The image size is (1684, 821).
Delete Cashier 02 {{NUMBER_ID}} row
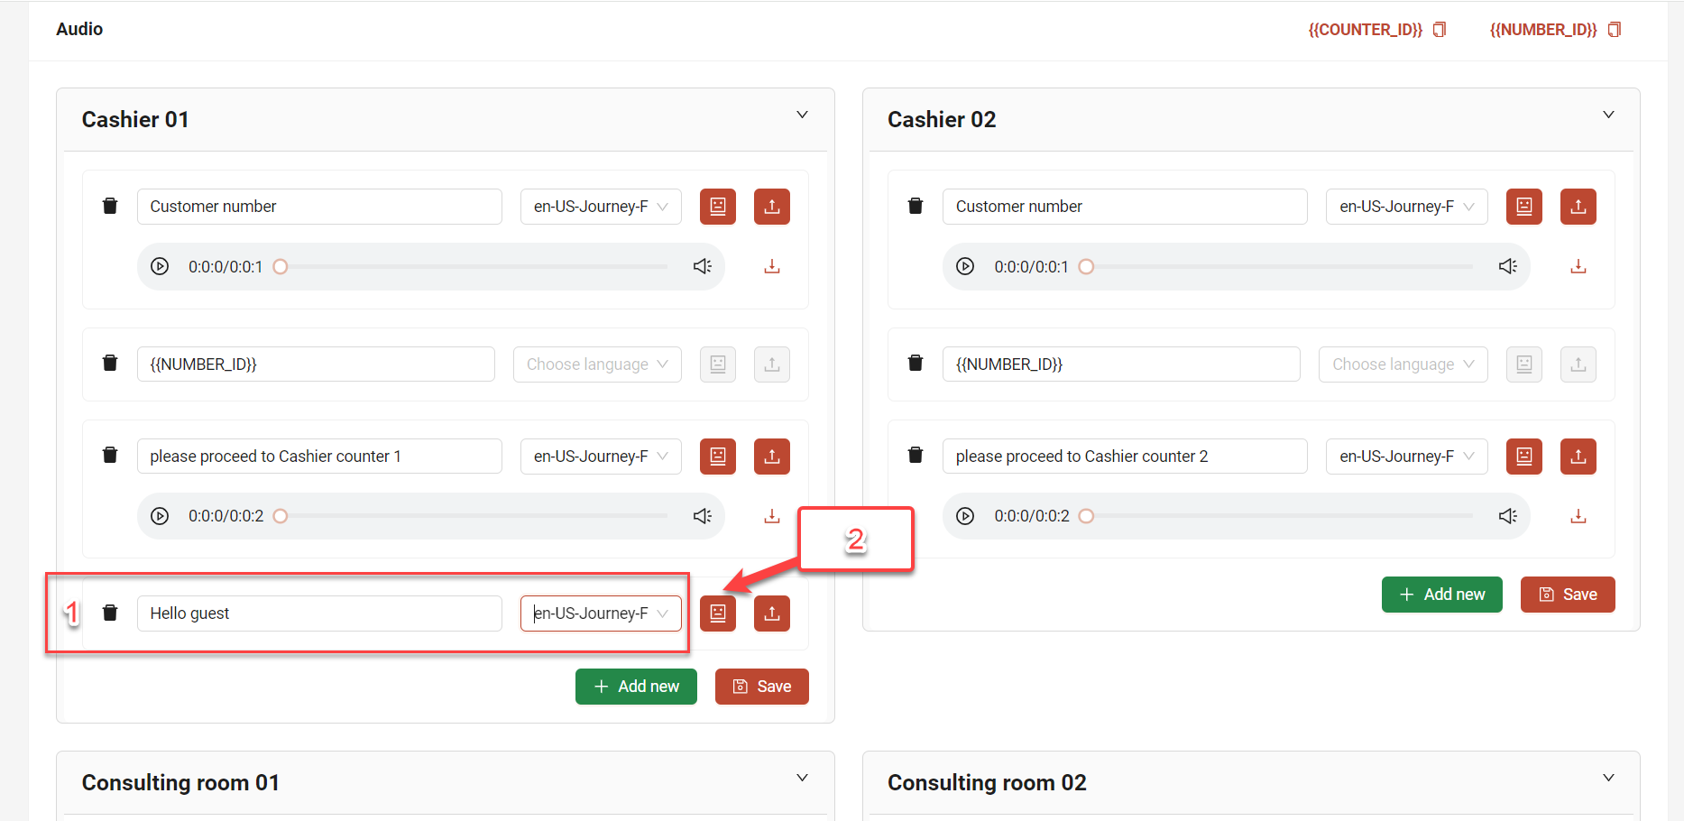[916, 363]
